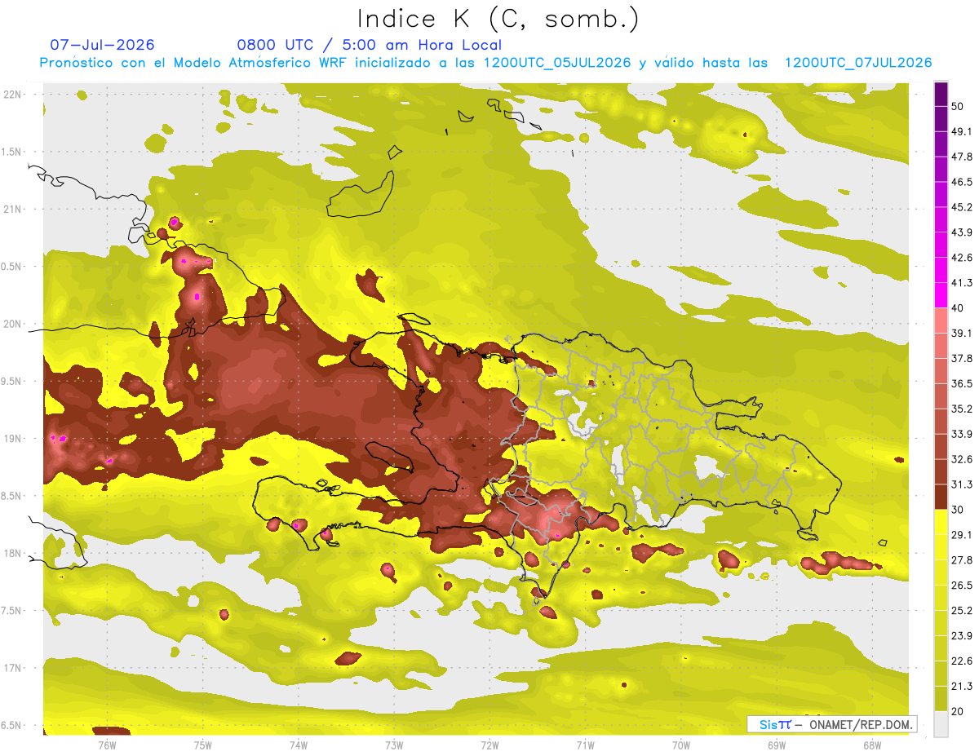Screen dimensions: 979x756
Task: Click the bottom "20" value on the color scale
Action: click(958, 711)
